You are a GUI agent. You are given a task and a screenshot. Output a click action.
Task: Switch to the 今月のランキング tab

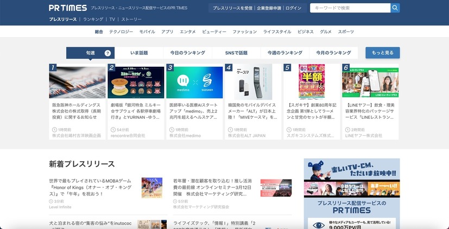click(x=333, y=53)
